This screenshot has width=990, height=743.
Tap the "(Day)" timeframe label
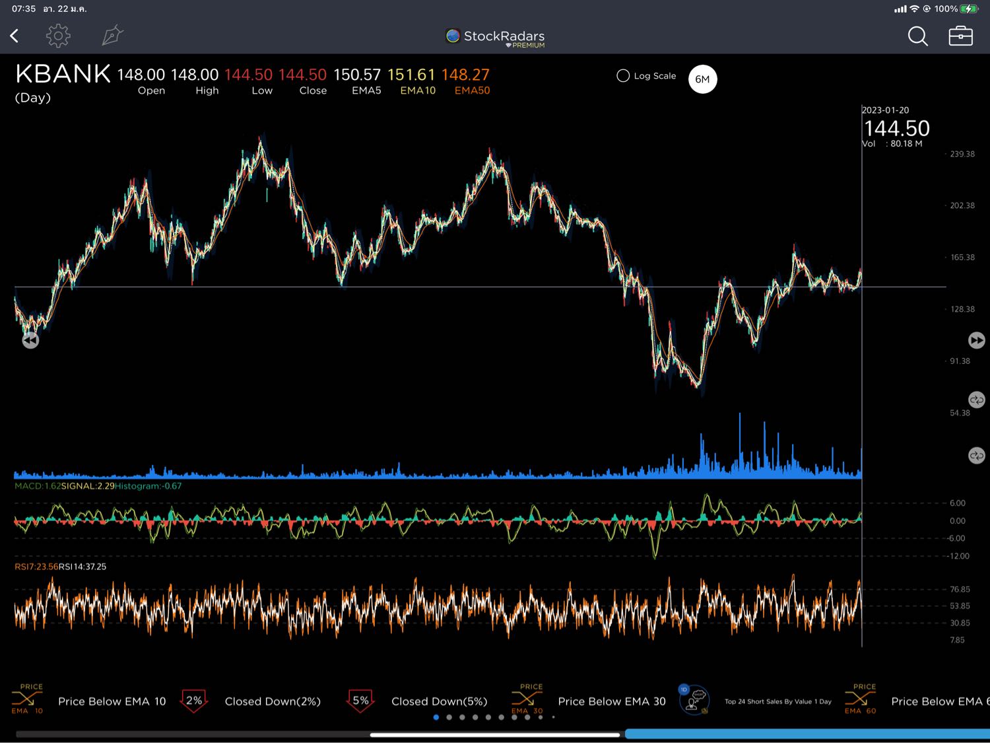(x=33, y=98)
